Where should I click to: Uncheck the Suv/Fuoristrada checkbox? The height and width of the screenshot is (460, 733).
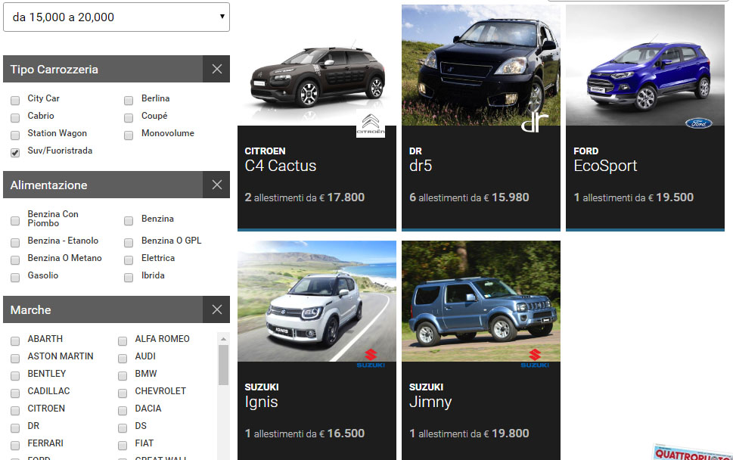pyautogui.click(x=15, y=153)
